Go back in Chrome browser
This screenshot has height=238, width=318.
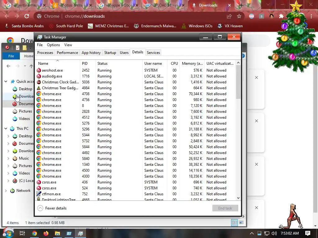(7, 16)
